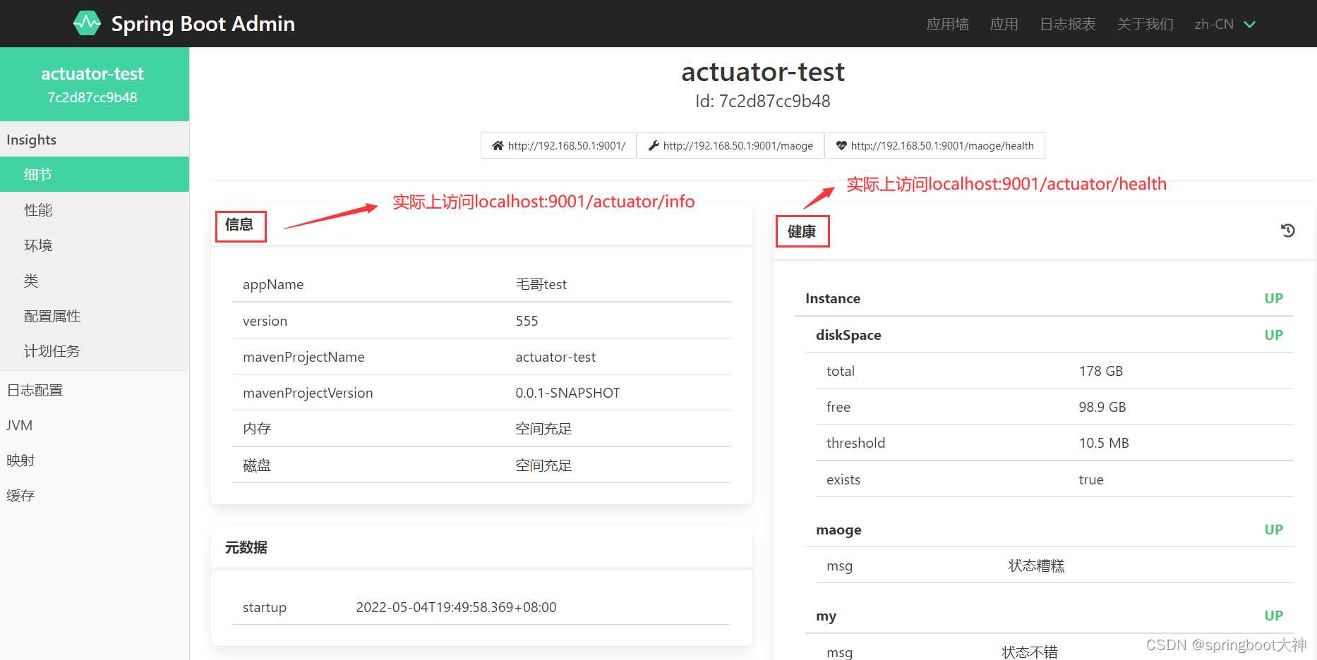Open 映射 in the sidebar
The width and height of the screenshot is (1317, 660).
[95, 460]
